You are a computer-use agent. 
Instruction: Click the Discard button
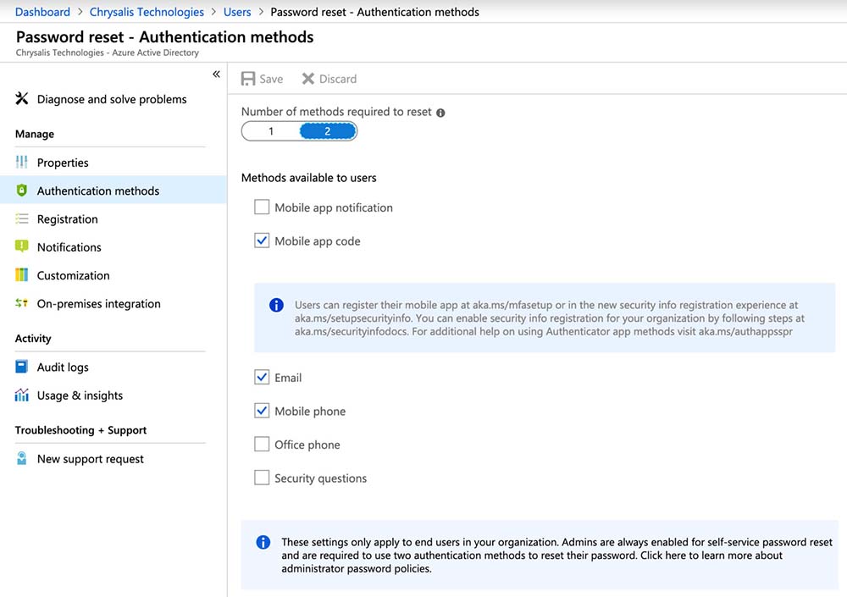pos(329,79)
